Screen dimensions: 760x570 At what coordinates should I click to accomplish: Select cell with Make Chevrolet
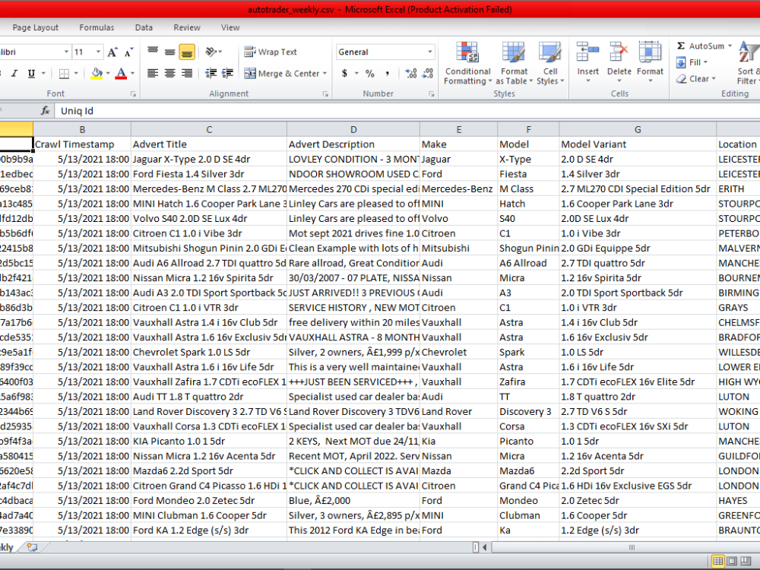click(458, 353)
